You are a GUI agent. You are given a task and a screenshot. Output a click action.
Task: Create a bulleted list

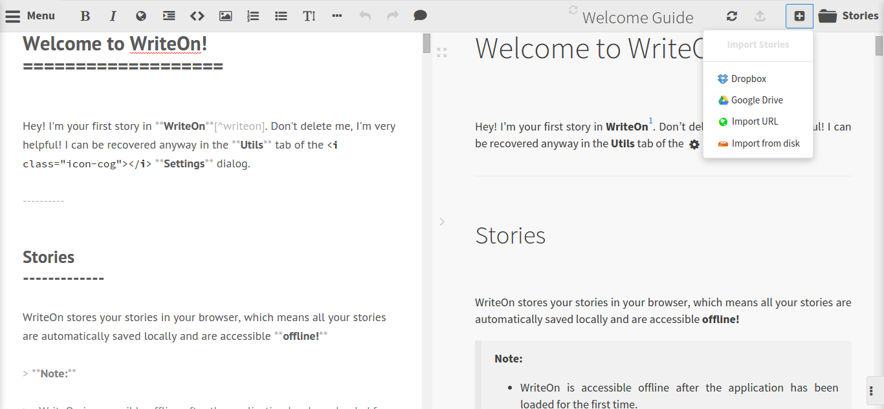coord(281,16)
